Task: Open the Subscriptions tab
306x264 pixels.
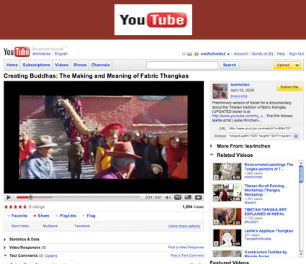Action: tap(36, 65)
